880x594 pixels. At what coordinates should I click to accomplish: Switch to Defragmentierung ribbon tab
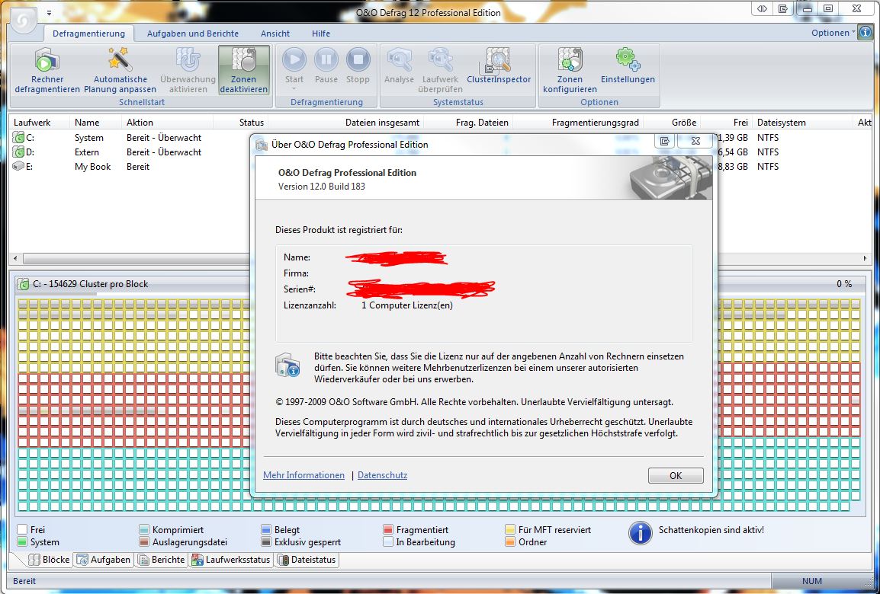88,34
